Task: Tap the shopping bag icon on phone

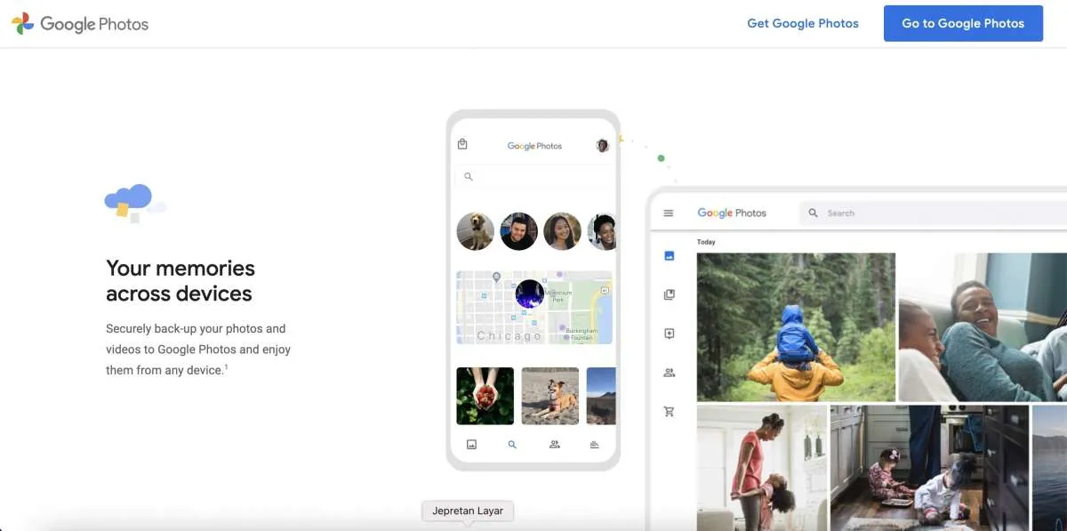Action: click(x=462, y=145)
